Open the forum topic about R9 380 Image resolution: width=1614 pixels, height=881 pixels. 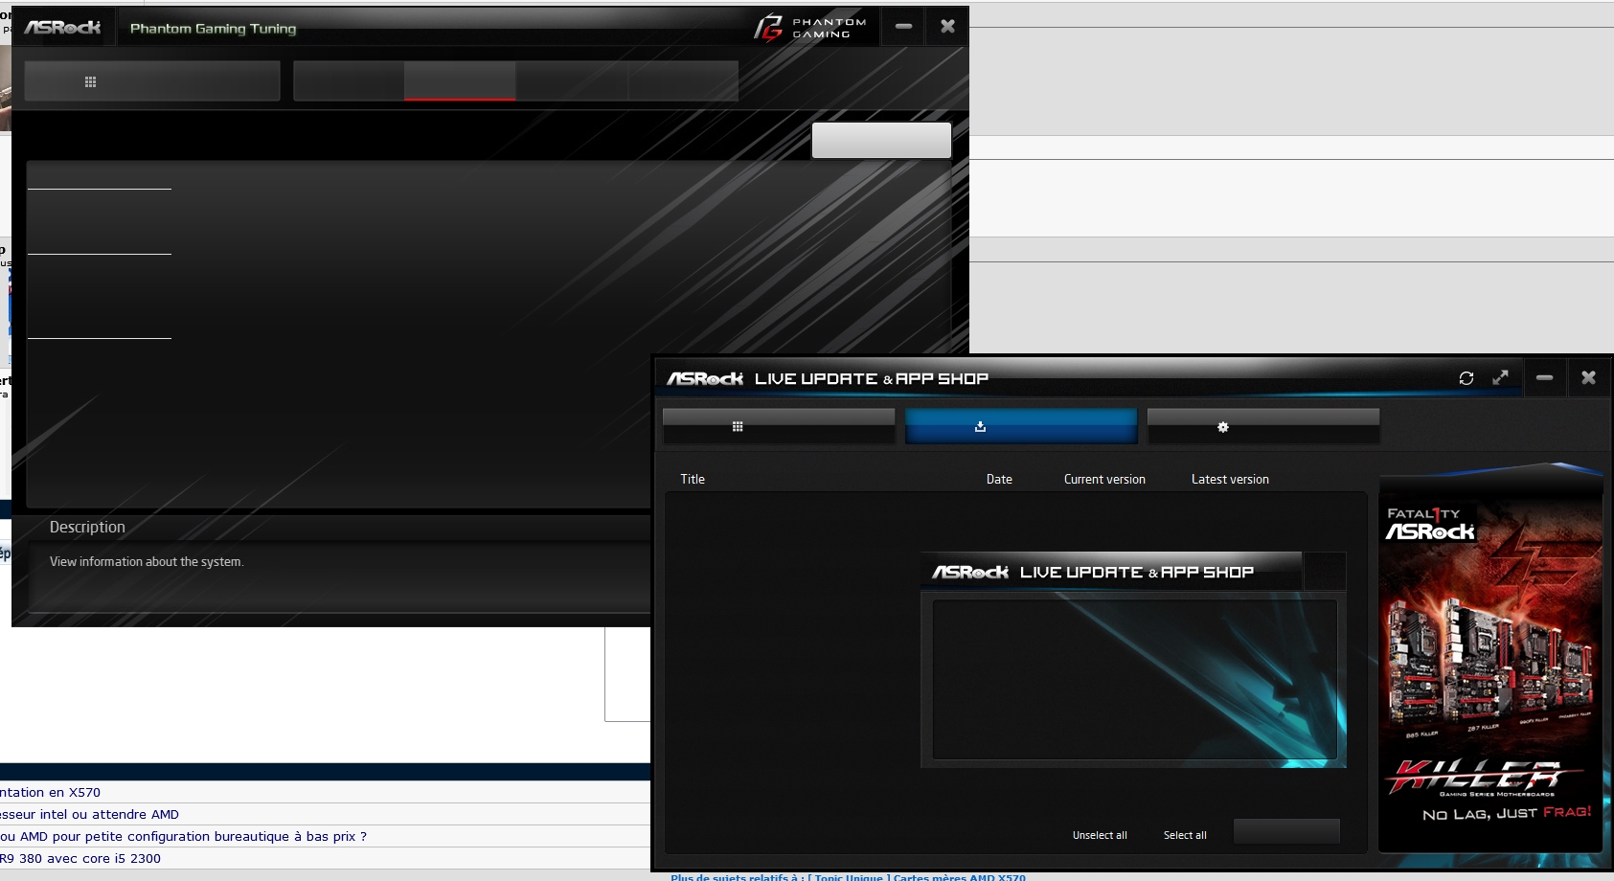tap(81, 858)
